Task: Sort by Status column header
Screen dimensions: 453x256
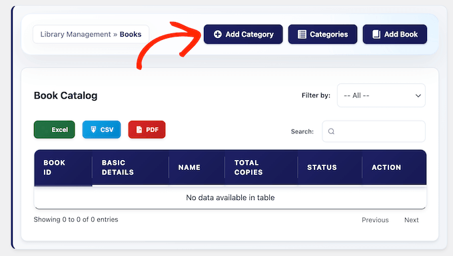Action: coord(330,167)
